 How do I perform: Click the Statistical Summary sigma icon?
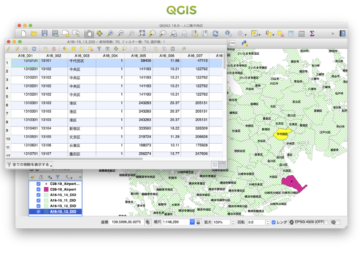pos(312,34)
